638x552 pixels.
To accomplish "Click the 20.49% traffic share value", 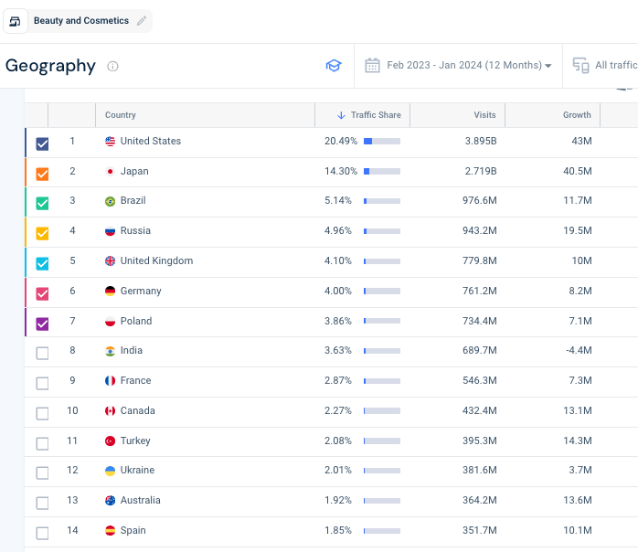I will [x=341, y=141].
